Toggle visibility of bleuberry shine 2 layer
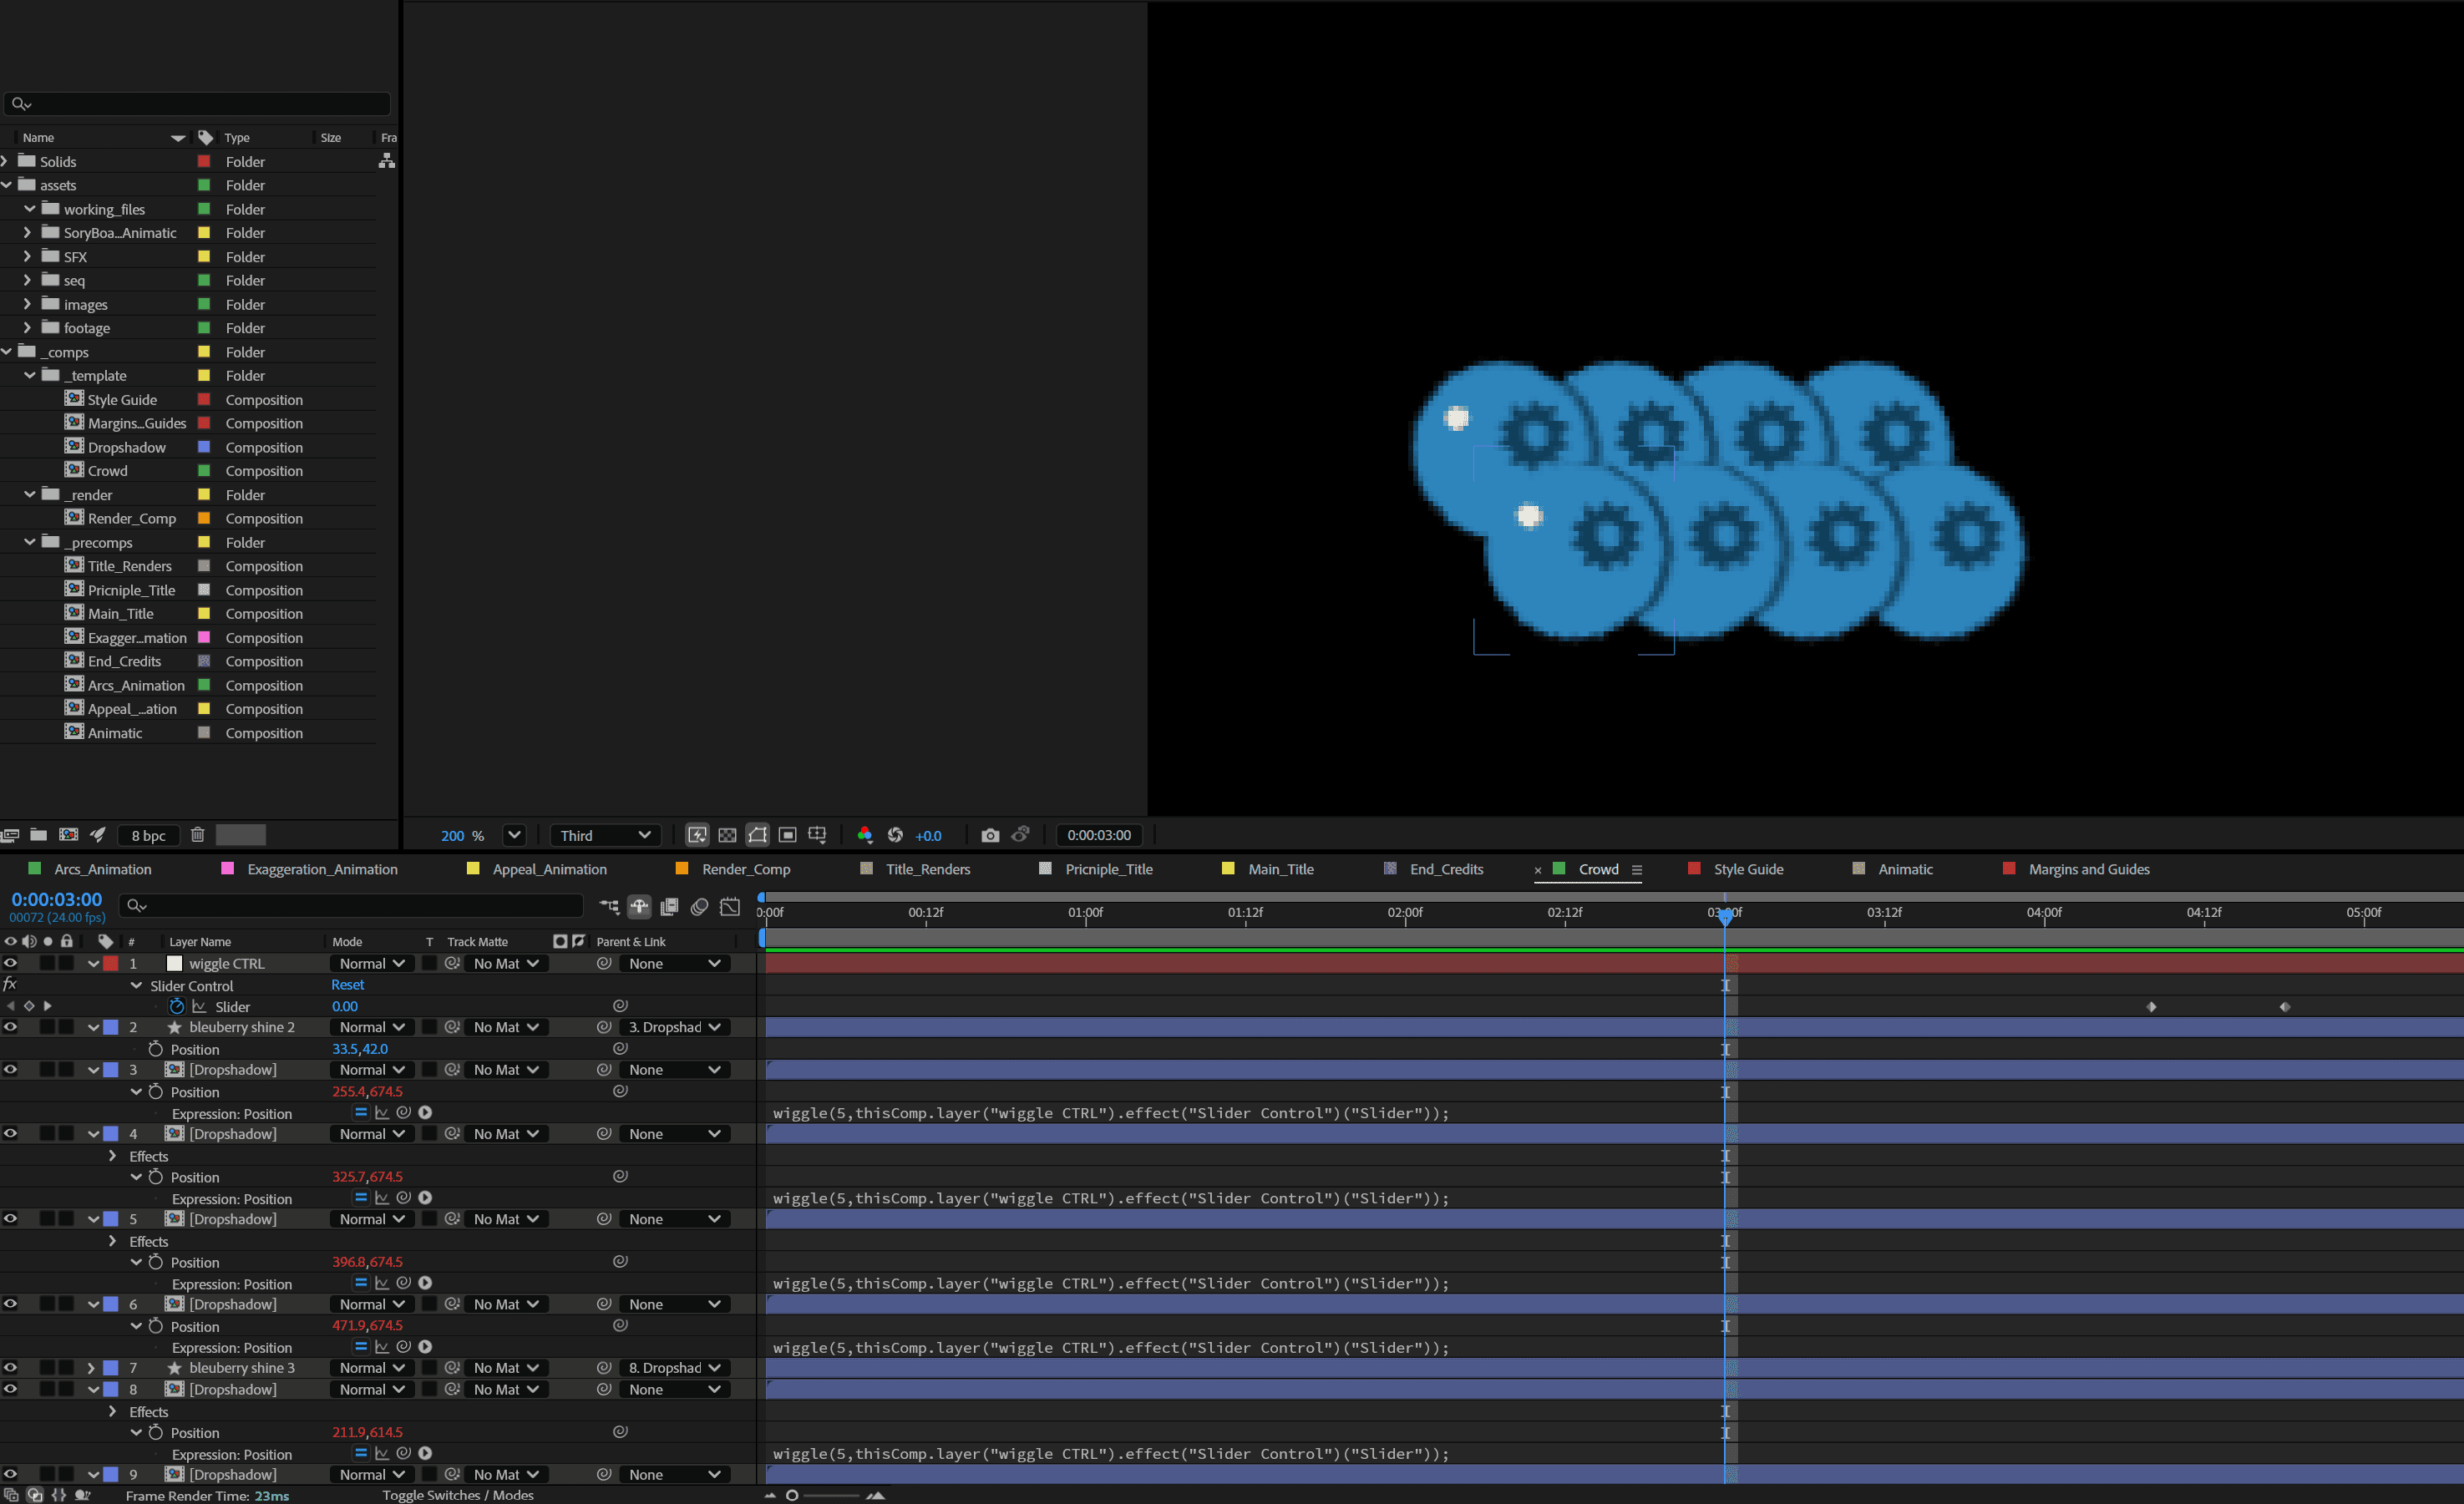 coord(10,1027)
